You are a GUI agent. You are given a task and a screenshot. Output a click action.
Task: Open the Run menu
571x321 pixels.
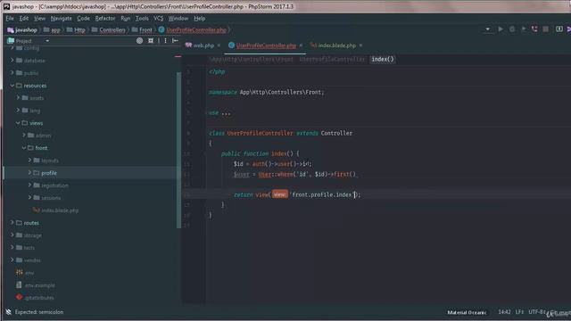pos(125,18)
